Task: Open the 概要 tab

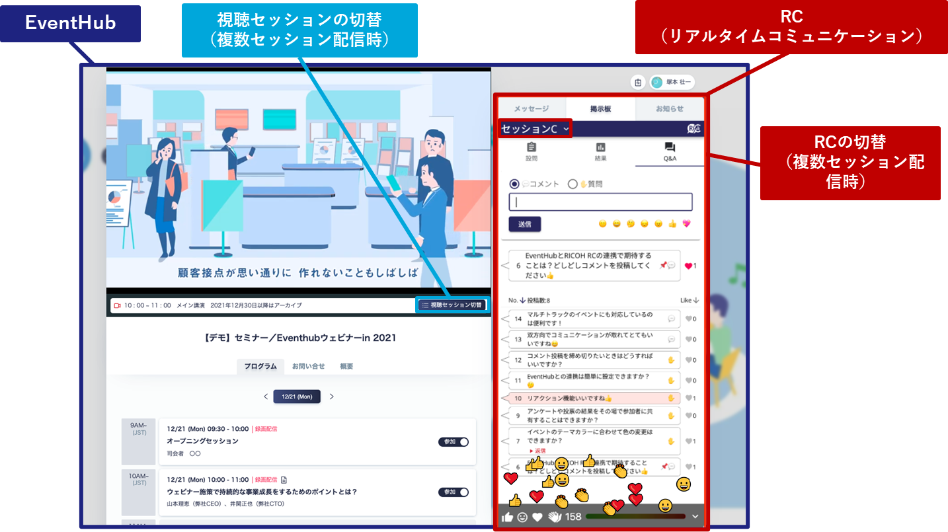Action: pos(346,366)
